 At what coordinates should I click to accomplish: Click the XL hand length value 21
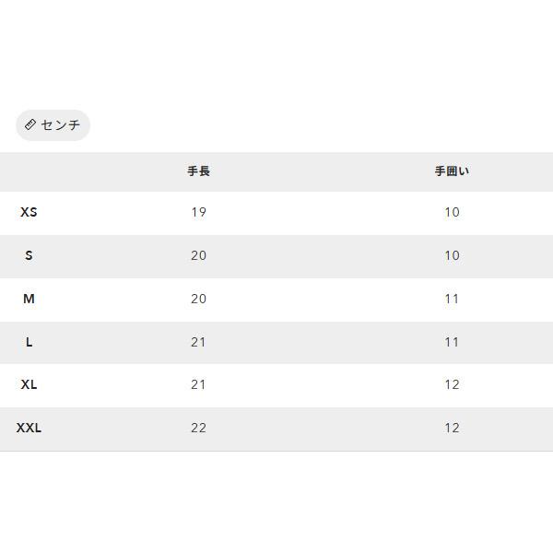198,384
